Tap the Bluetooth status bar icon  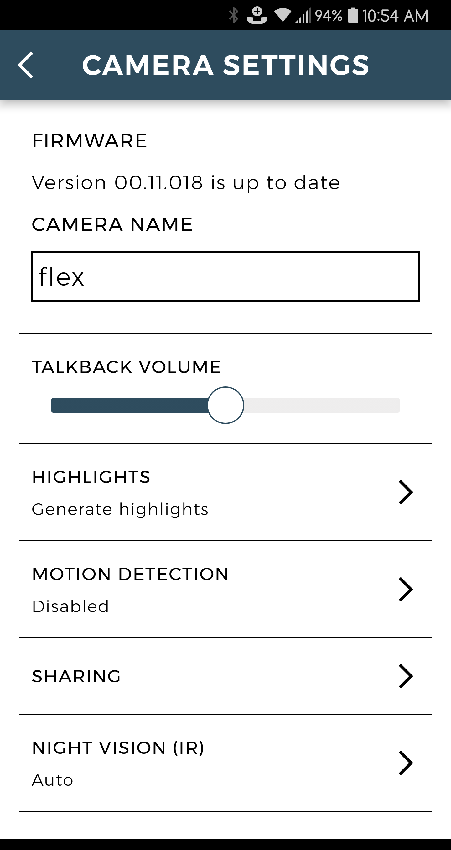pyautogui.click(x=233, y=15)
